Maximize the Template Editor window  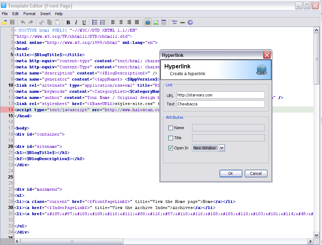point(307,6)
